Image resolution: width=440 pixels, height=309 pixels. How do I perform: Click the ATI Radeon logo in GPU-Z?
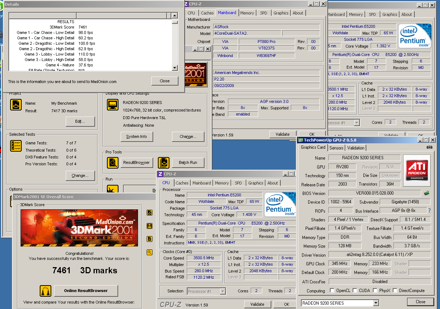click(x=417, y=171)
